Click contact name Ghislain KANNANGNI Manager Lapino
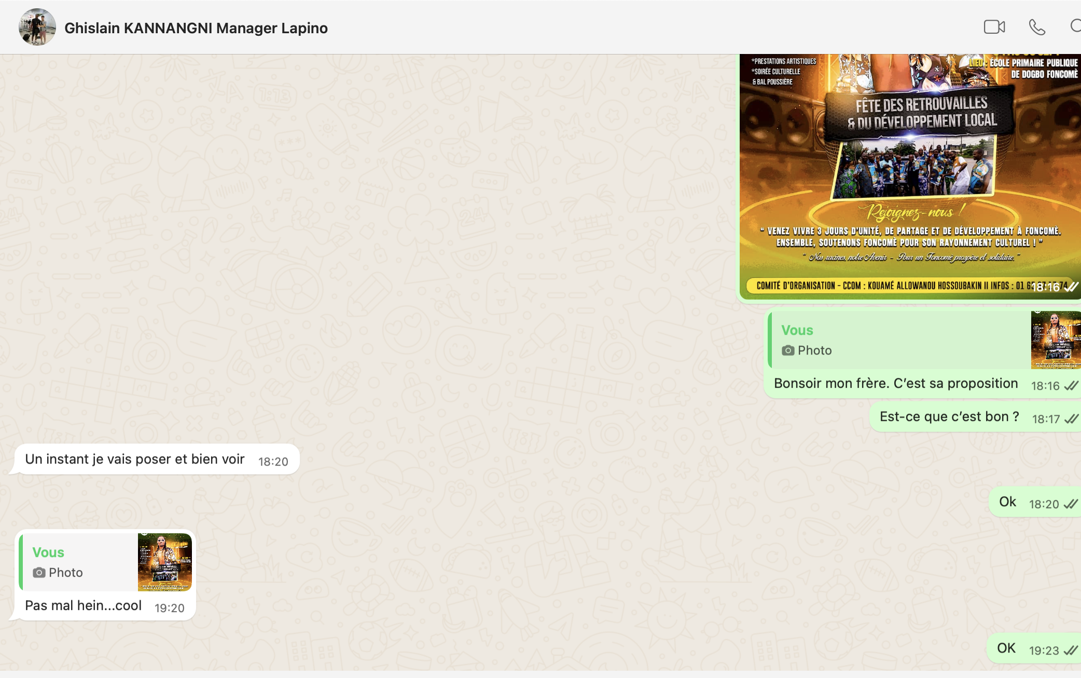 point(196,28)
